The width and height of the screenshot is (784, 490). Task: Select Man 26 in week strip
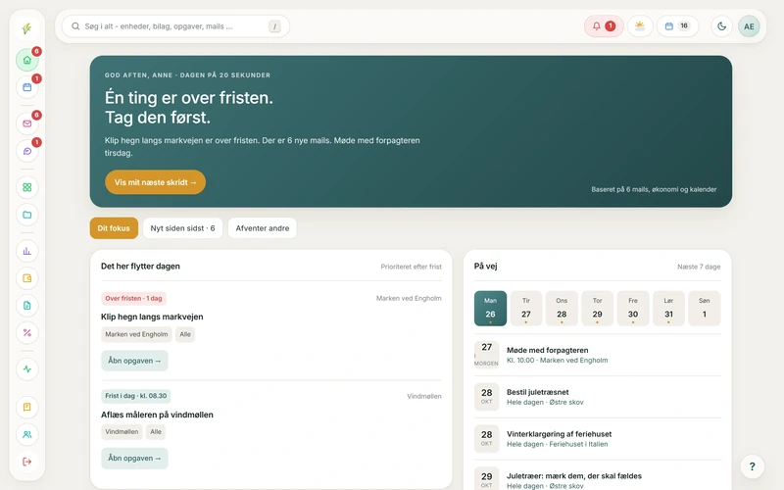coord(490,308)
